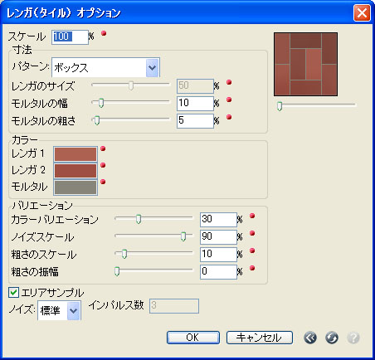This screenshot has width=375, height=360.
Task: Click the red dot beside モルタルの幅 value
Action: (x=229, y=100)
